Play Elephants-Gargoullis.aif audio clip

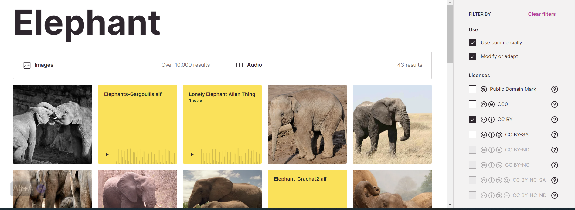click(107, 154)
